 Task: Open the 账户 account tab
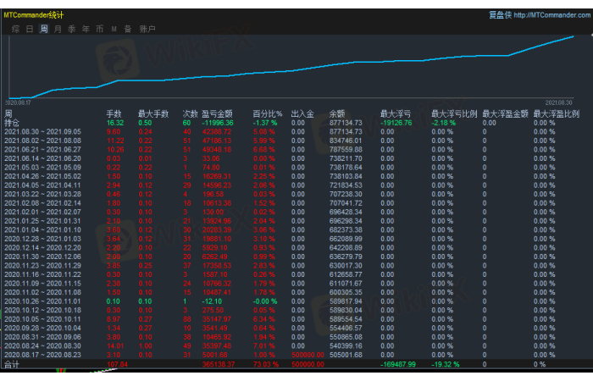(147, 29)
